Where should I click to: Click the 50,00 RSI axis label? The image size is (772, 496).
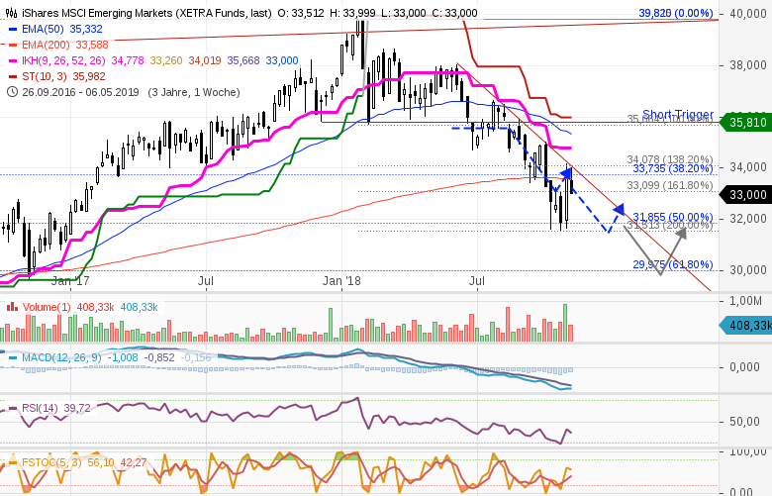coord(745,422)
